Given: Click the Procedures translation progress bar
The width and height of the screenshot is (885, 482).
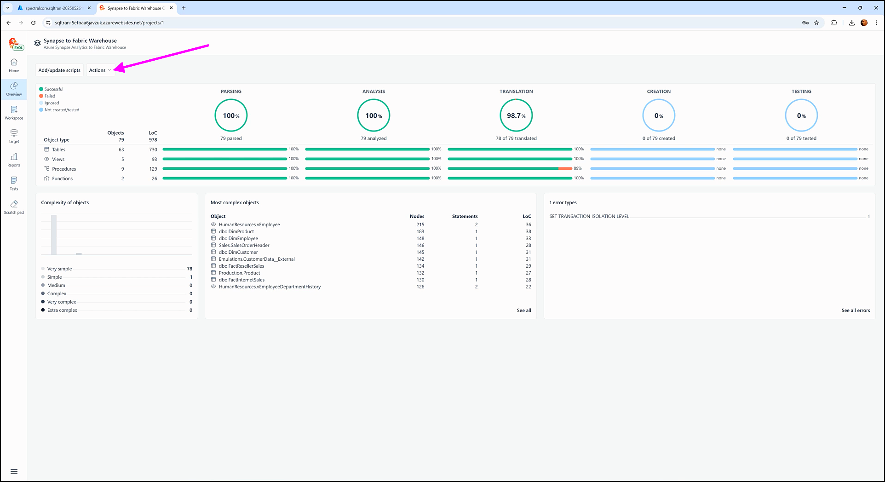Looking at the screenshot, I should (x=510, y=169).
